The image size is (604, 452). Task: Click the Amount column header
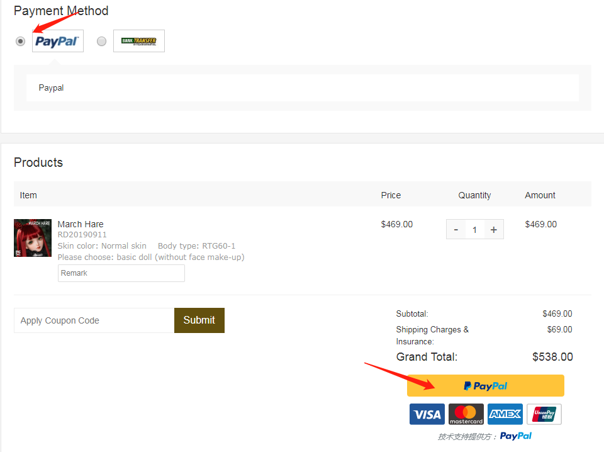pos(540,195)
